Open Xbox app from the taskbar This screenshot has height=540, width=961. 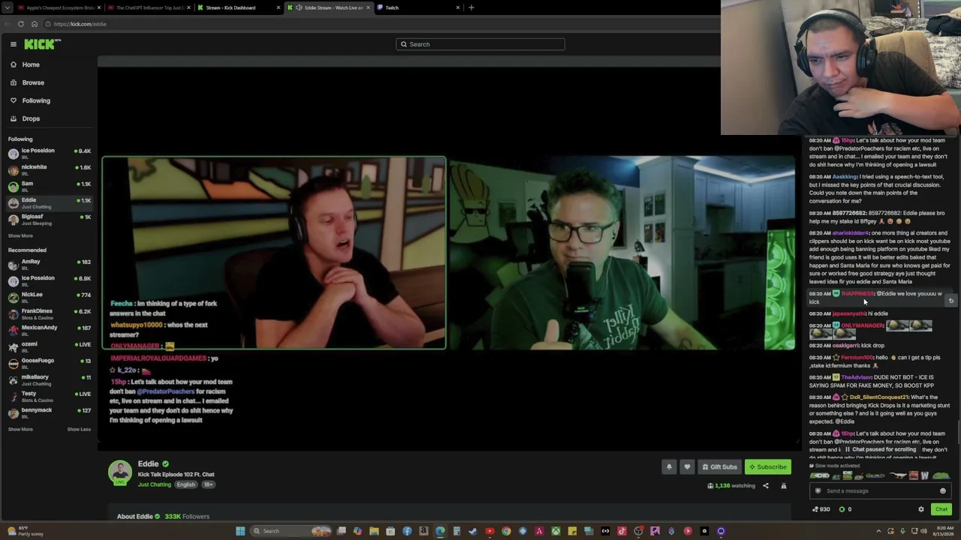[556, 531]
